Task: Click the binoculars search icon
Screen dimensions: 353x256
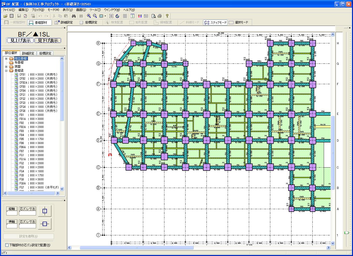Action: coord(74,16)
